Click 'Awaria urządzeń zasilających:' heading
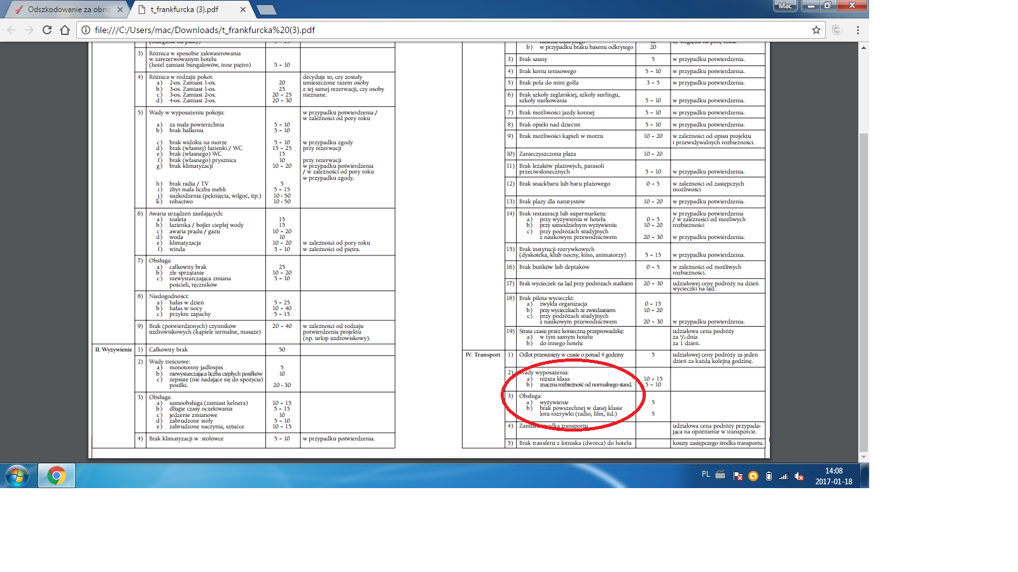 click(x=186, y=214)
